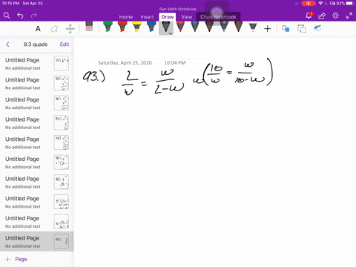Open the search magnifier icon
Screen dimensions: 356x267
pos(7,16)
